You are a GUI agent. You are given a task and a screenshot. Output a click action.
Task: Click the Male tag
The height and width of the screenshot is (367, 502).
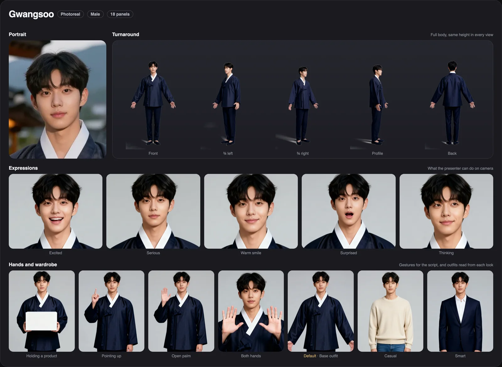(95, 14)
